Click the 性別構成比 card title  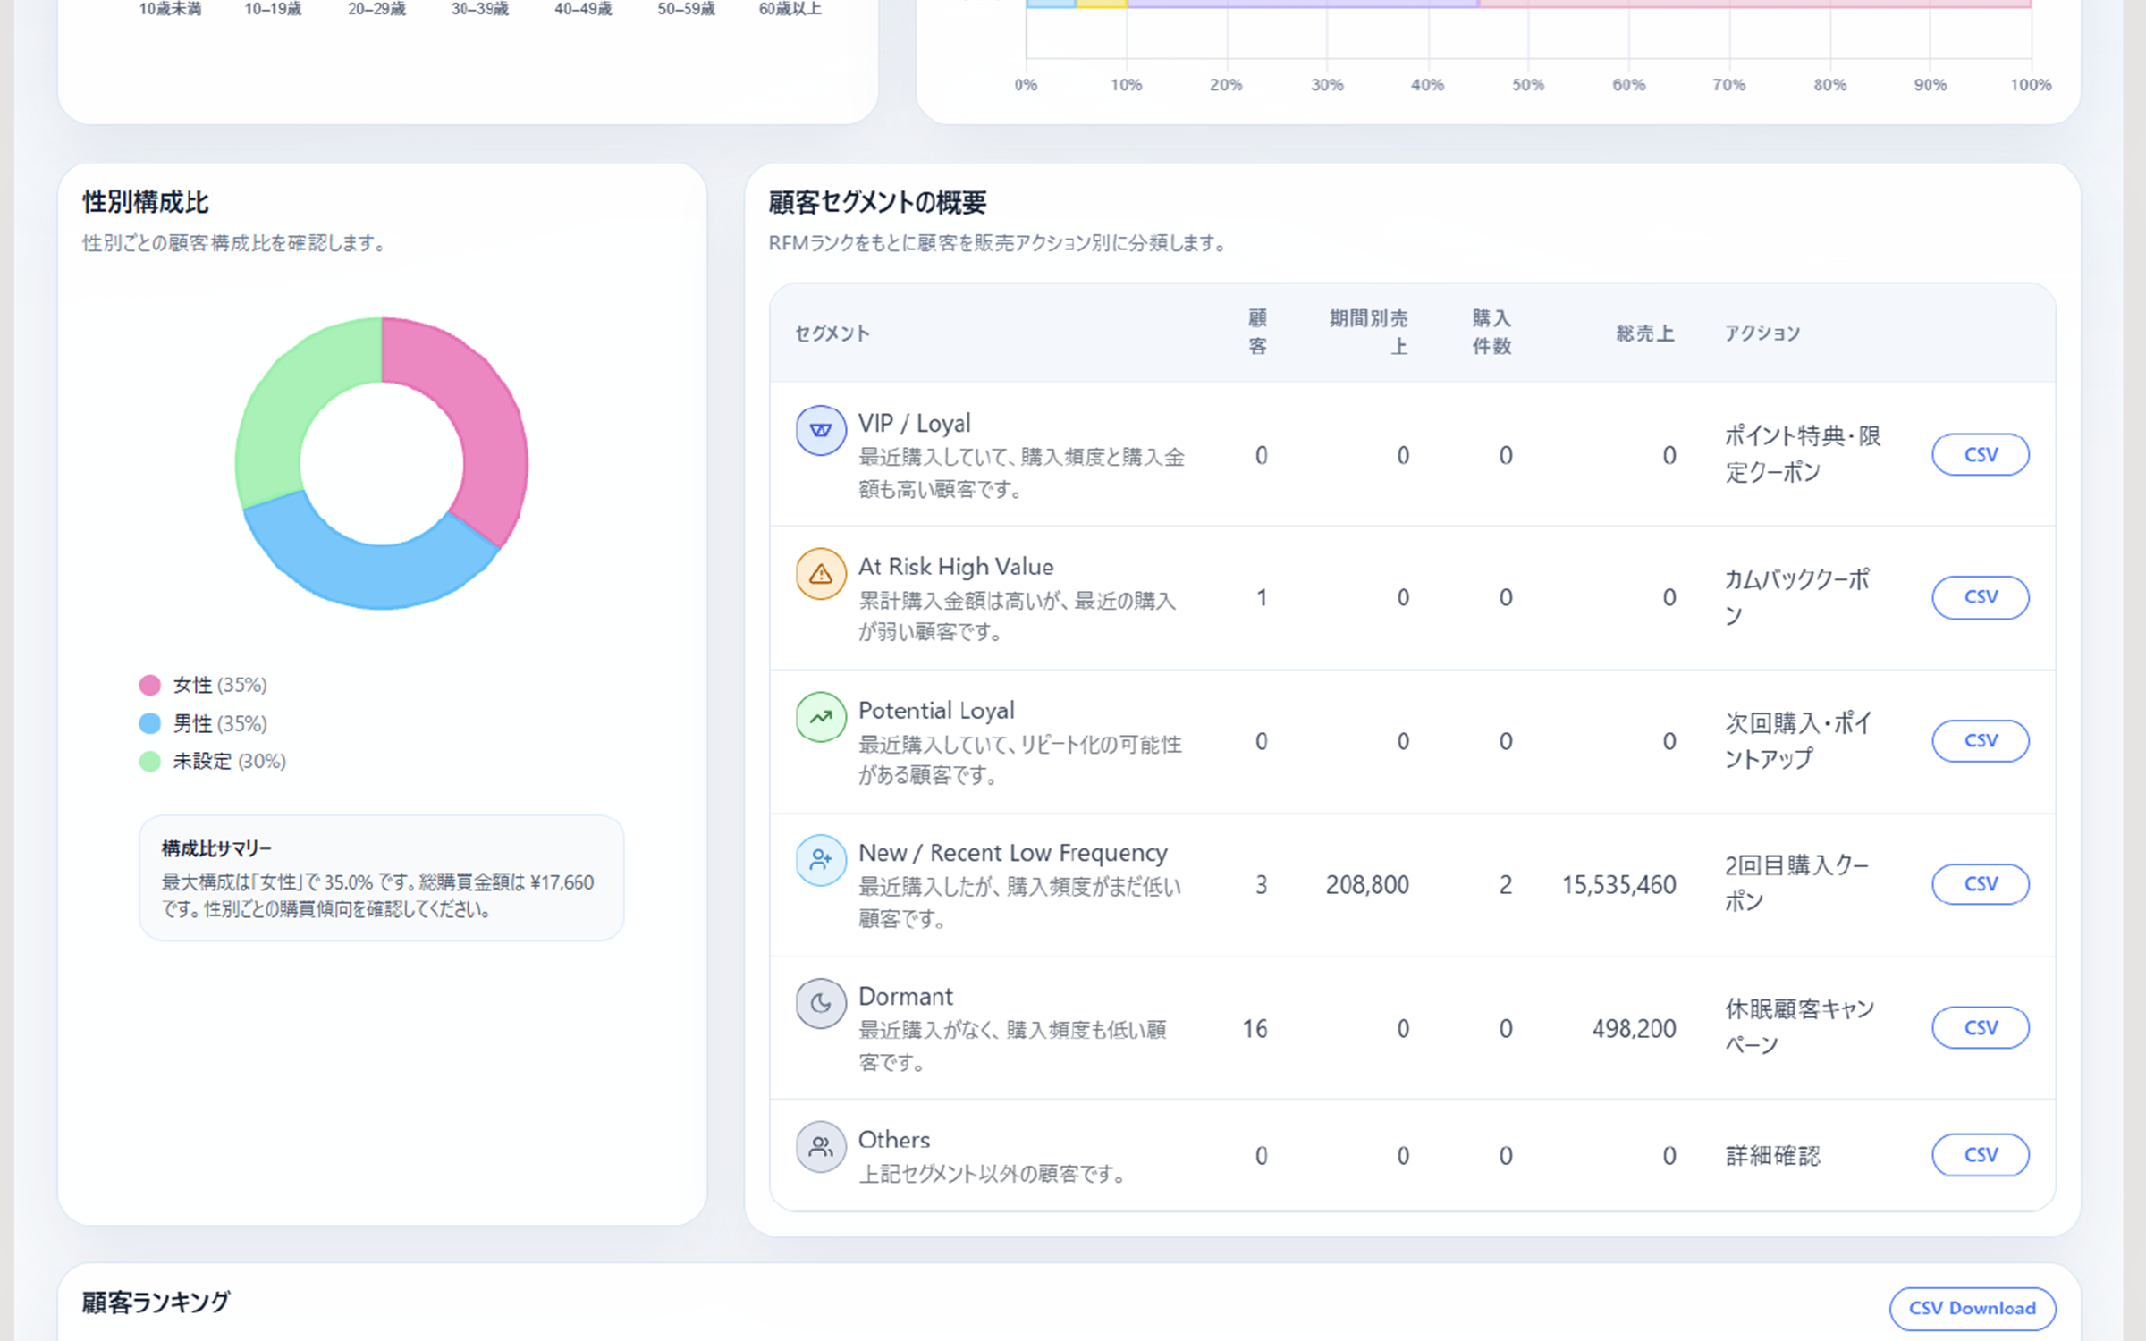click(146, 202)
